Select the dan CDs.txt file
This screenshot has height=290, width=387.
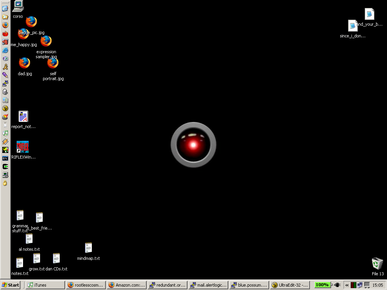tap(56, 258)
